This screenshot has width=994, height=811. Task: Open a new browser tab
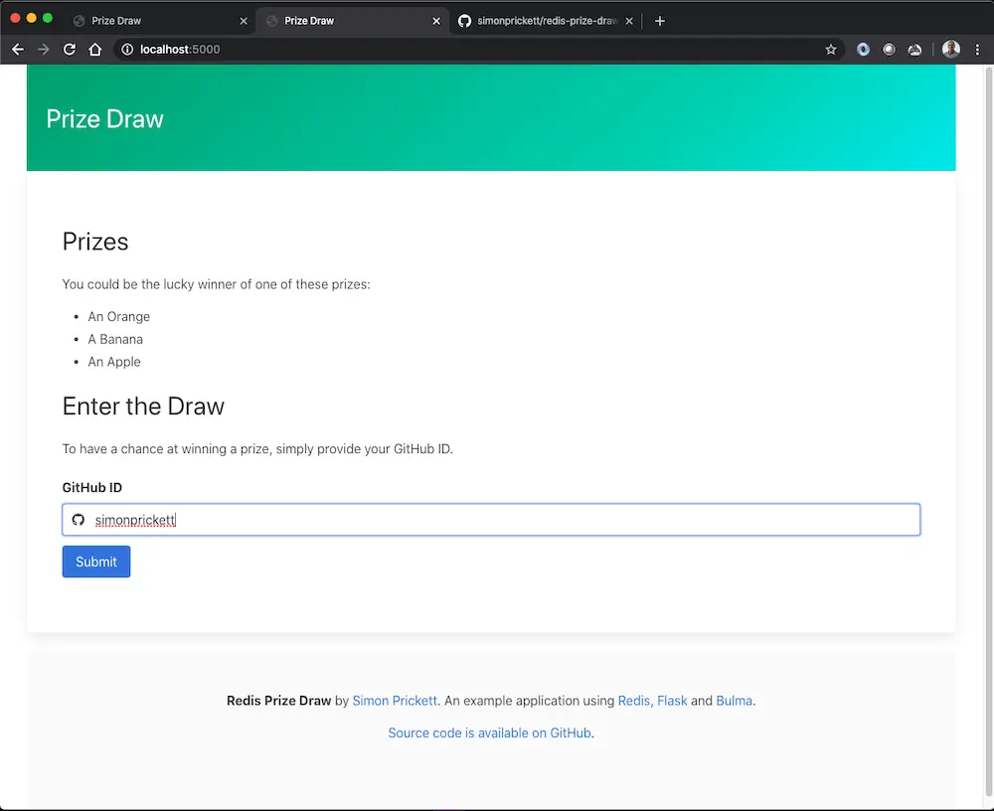(660, 21)
